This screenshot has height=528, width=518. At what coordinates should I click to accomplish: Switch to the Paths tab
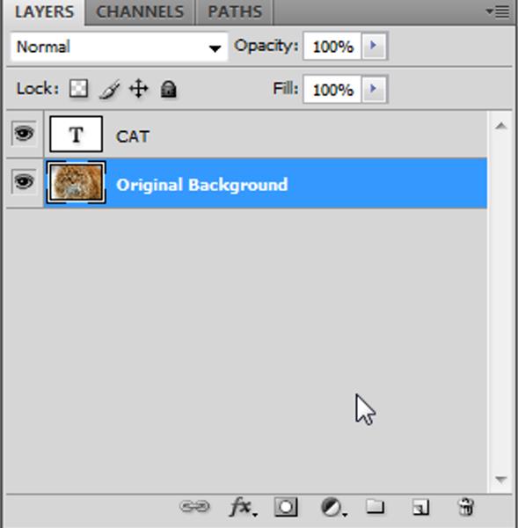point(235,12)
